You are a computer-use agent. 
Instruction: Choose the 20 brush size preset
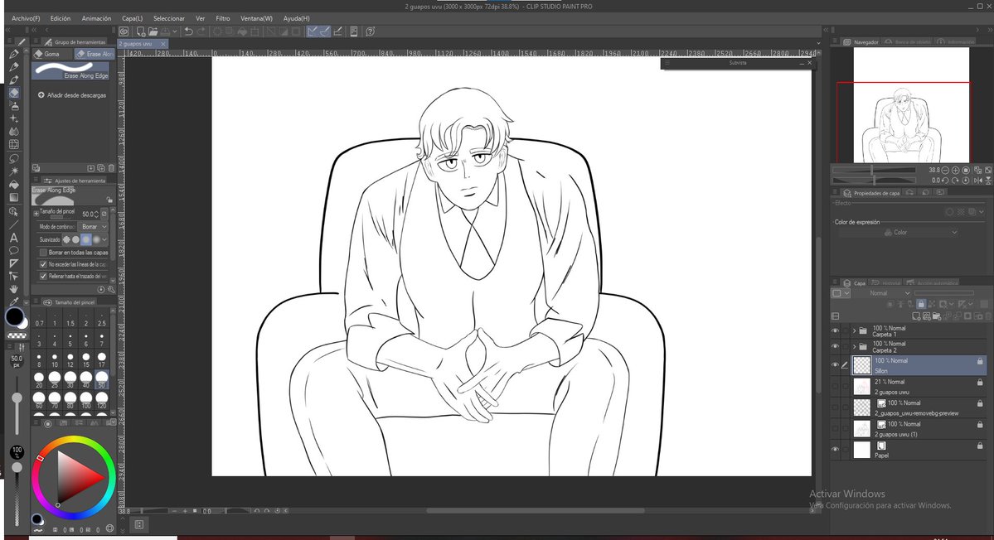tap(39, 379)
